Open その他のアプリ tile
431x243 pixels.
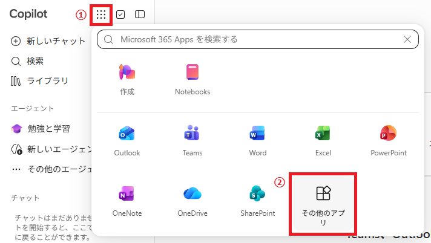(323, 204)
